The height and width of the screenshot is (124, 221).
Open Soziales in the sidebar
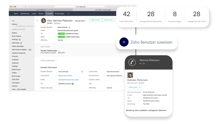(x=15, y=86)
